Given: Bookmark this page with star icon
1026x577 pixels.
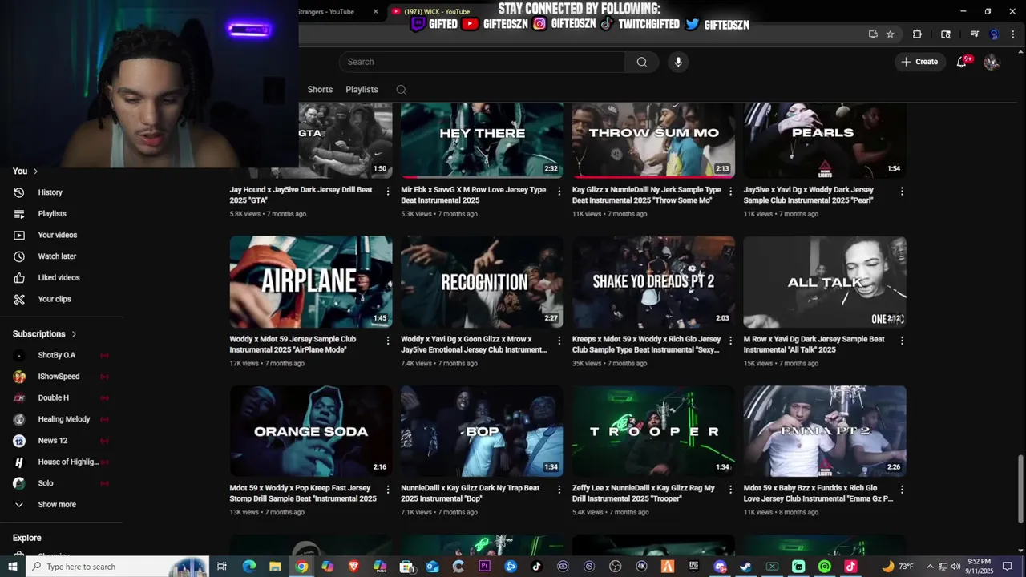Looking at the screenshot, I should click(x=890, y=34).
